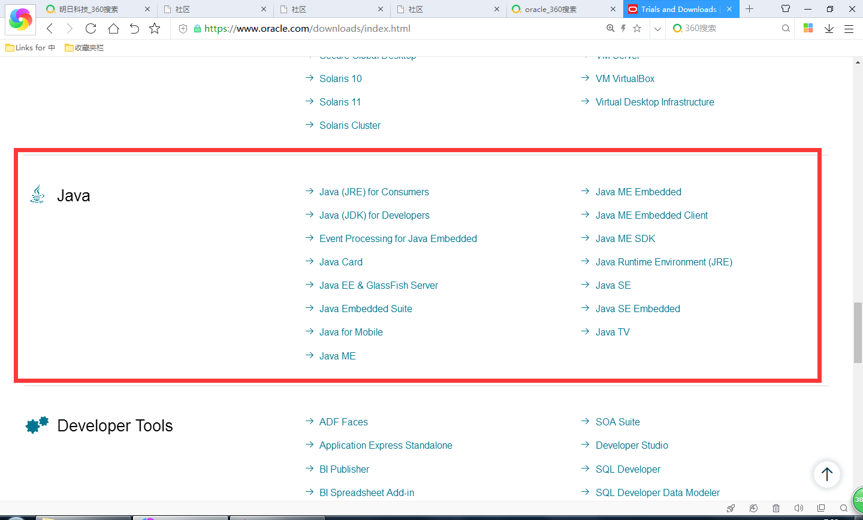
Task: Click the shield icon in address bar
Action: pyautogui.click(x=183, y=28)
